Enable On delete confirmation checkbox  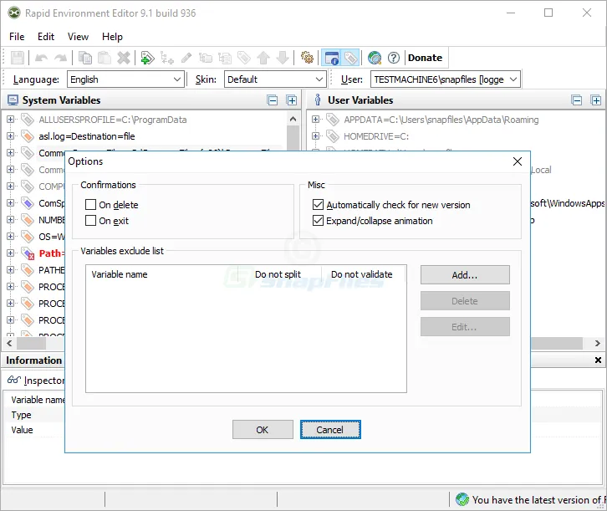pyautogui.click(x=90, y=204)
